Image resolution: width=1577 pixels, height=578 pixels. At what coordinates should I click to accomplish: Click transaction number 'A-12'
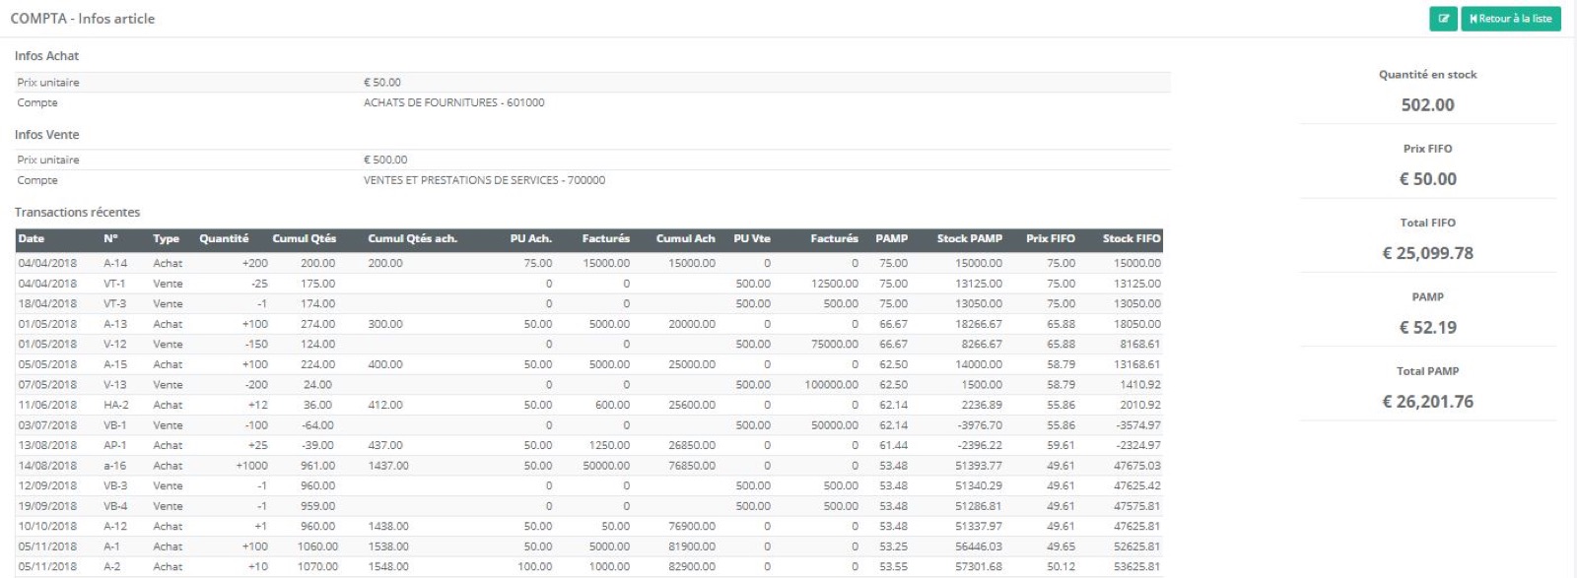coord(115,526)
